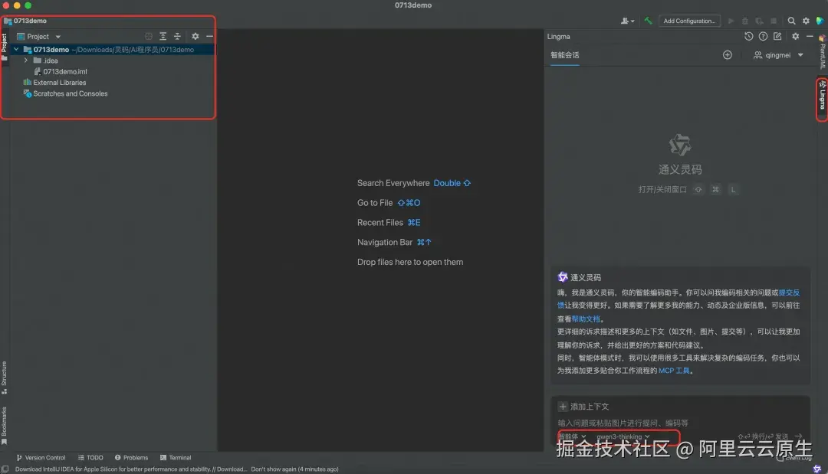Click the disabled Run button
This screenshot has width=828, height=474.
(x=731, y=21)
